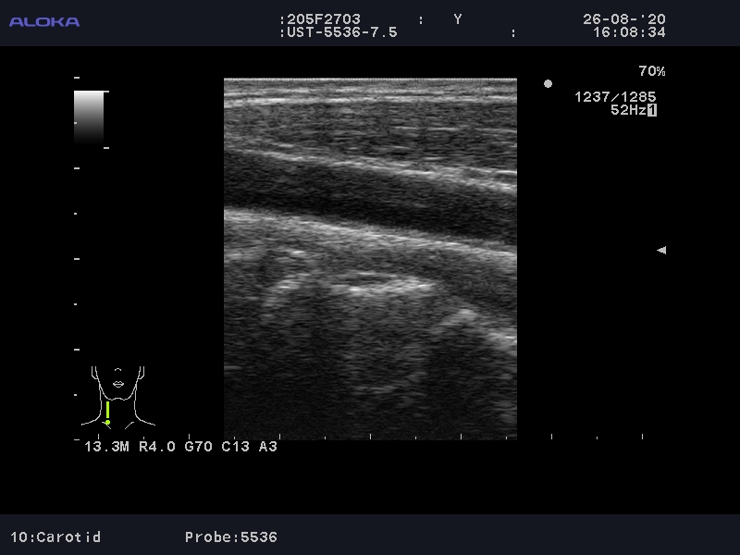The height and width of the screenshot is (555, 740).
Task: Click the date 26-08-'20
Action: point(623,19)
